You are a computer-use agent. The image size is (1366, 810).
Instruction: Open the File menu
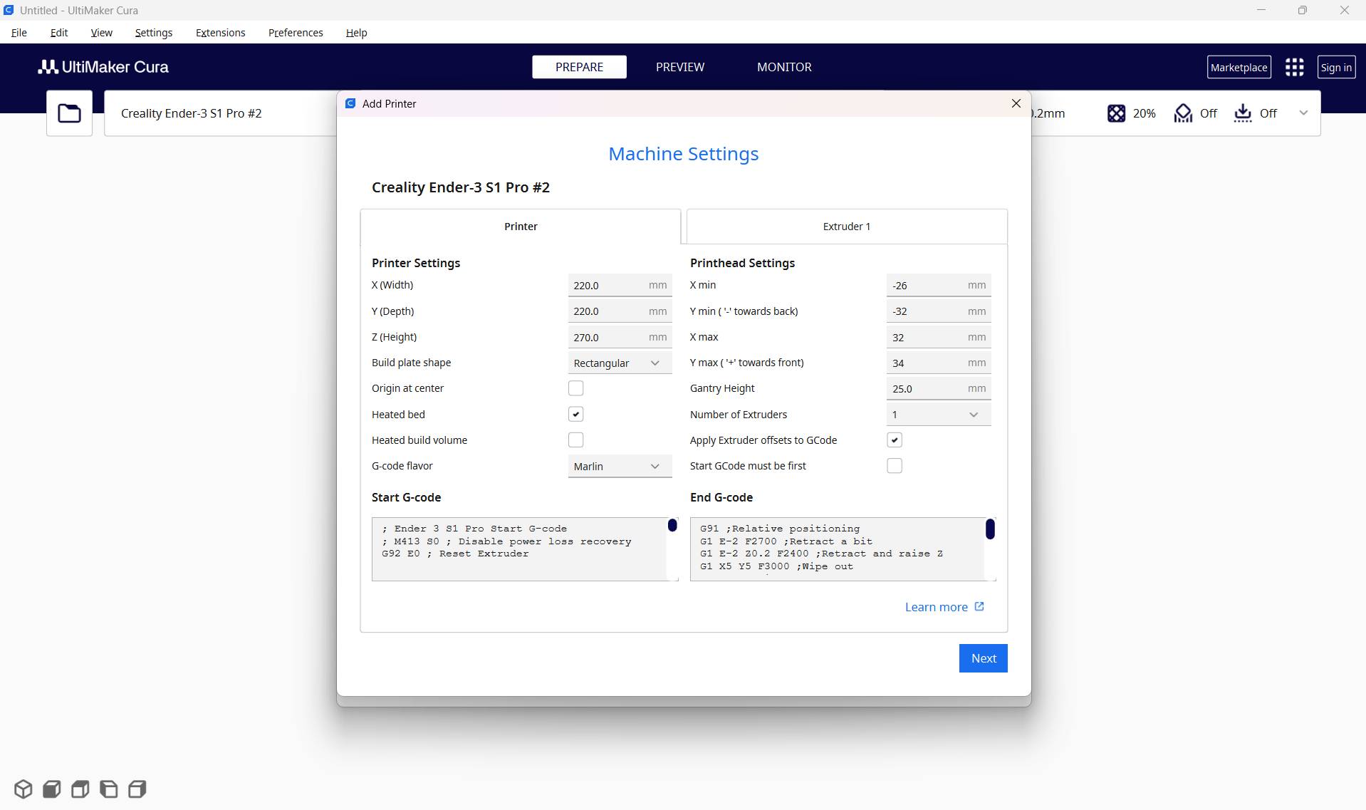tap(19, 33)
